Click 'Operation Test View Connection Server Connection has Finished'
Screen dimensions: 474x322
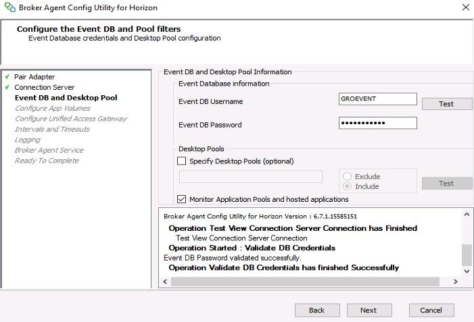tap(293, 228)
